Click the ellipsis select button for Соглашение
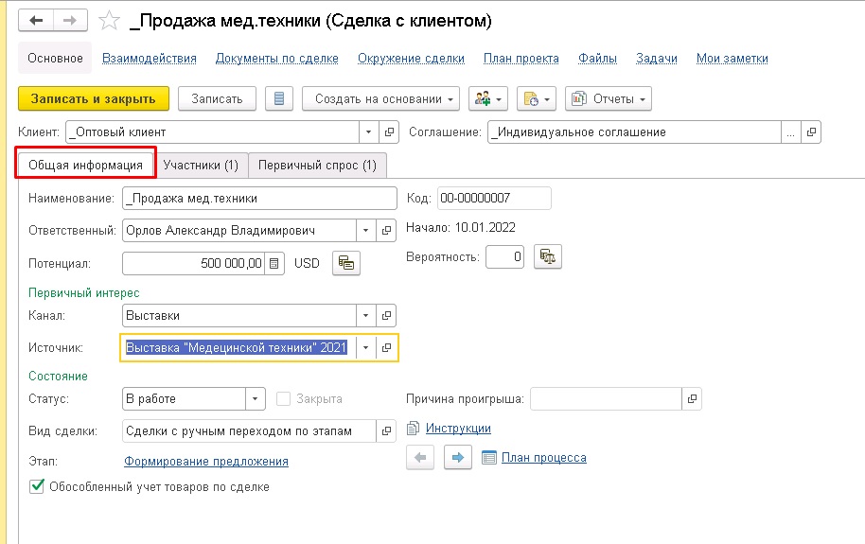Image resolution: width=865 pixels, height=544 pixels. coord(791,132)
